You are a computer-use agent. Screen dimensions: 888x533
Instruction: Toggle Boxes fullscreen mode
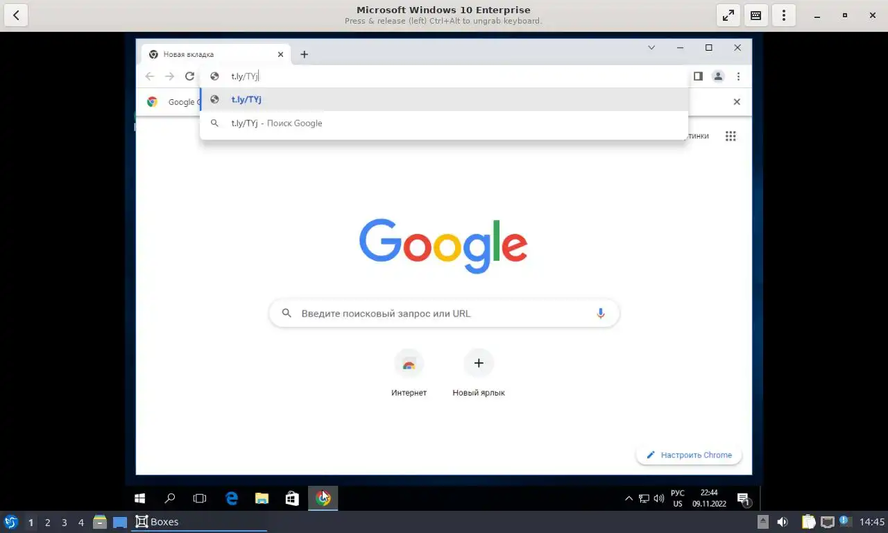pos(728,15)
